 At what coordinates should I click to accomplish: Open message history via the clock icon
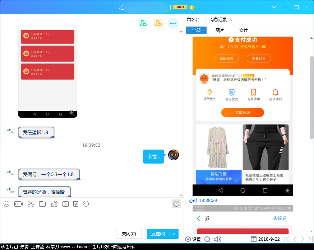pyautogui.click(x=176, y=204)
